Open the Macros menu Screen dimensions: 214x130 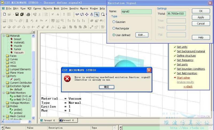(x=84, y=9)
